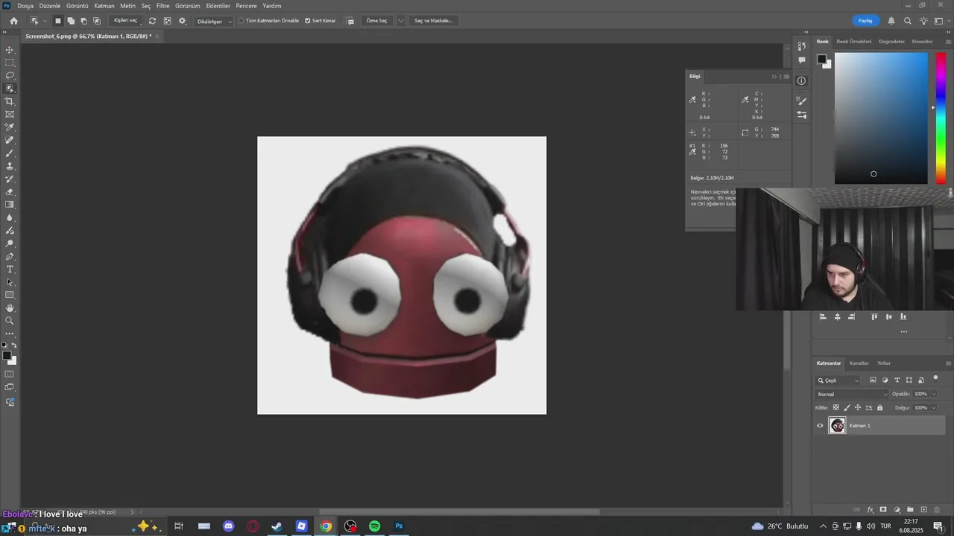
Task: Create a new layer
Action: 923,510
